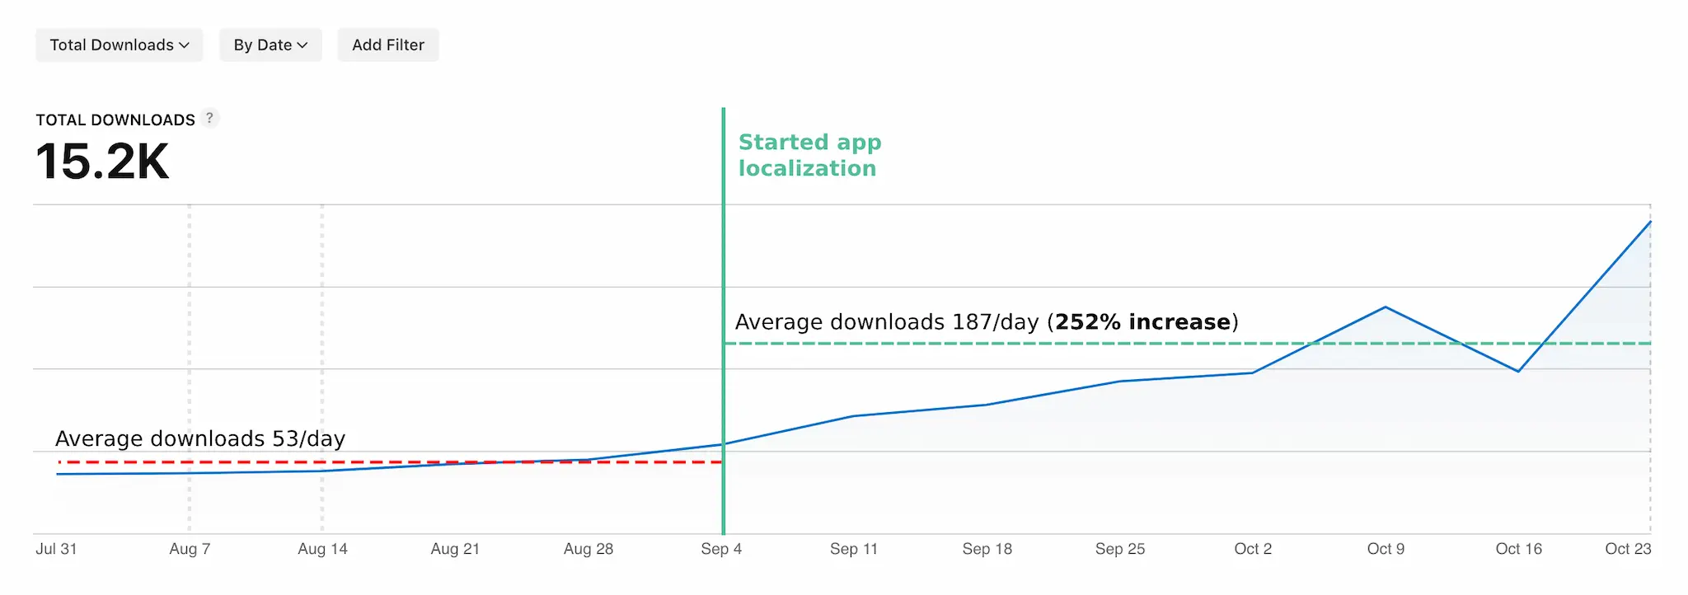Click the 15.2K total downloads value
This screenshot has height=595, width=1688.
click(x=103, y=162)
